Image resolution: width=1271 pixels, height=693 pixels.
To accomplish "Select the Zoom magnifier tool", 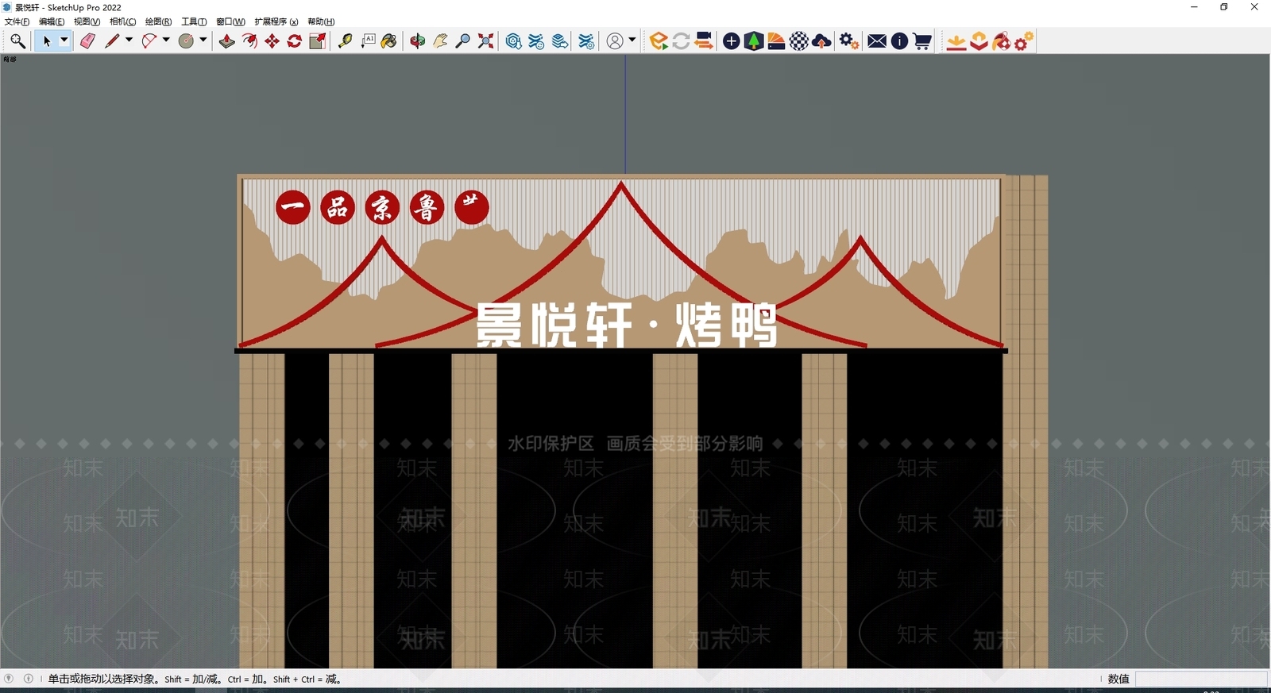I will coord(462,41).
